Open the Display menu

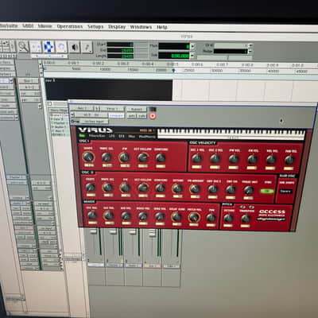pyautogui.click(x=117, y=27)
